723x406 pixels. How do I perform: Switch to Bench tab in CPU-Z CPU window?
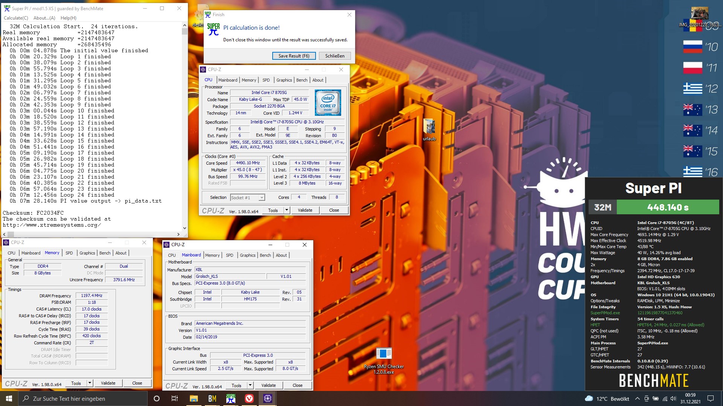point(302,80)
